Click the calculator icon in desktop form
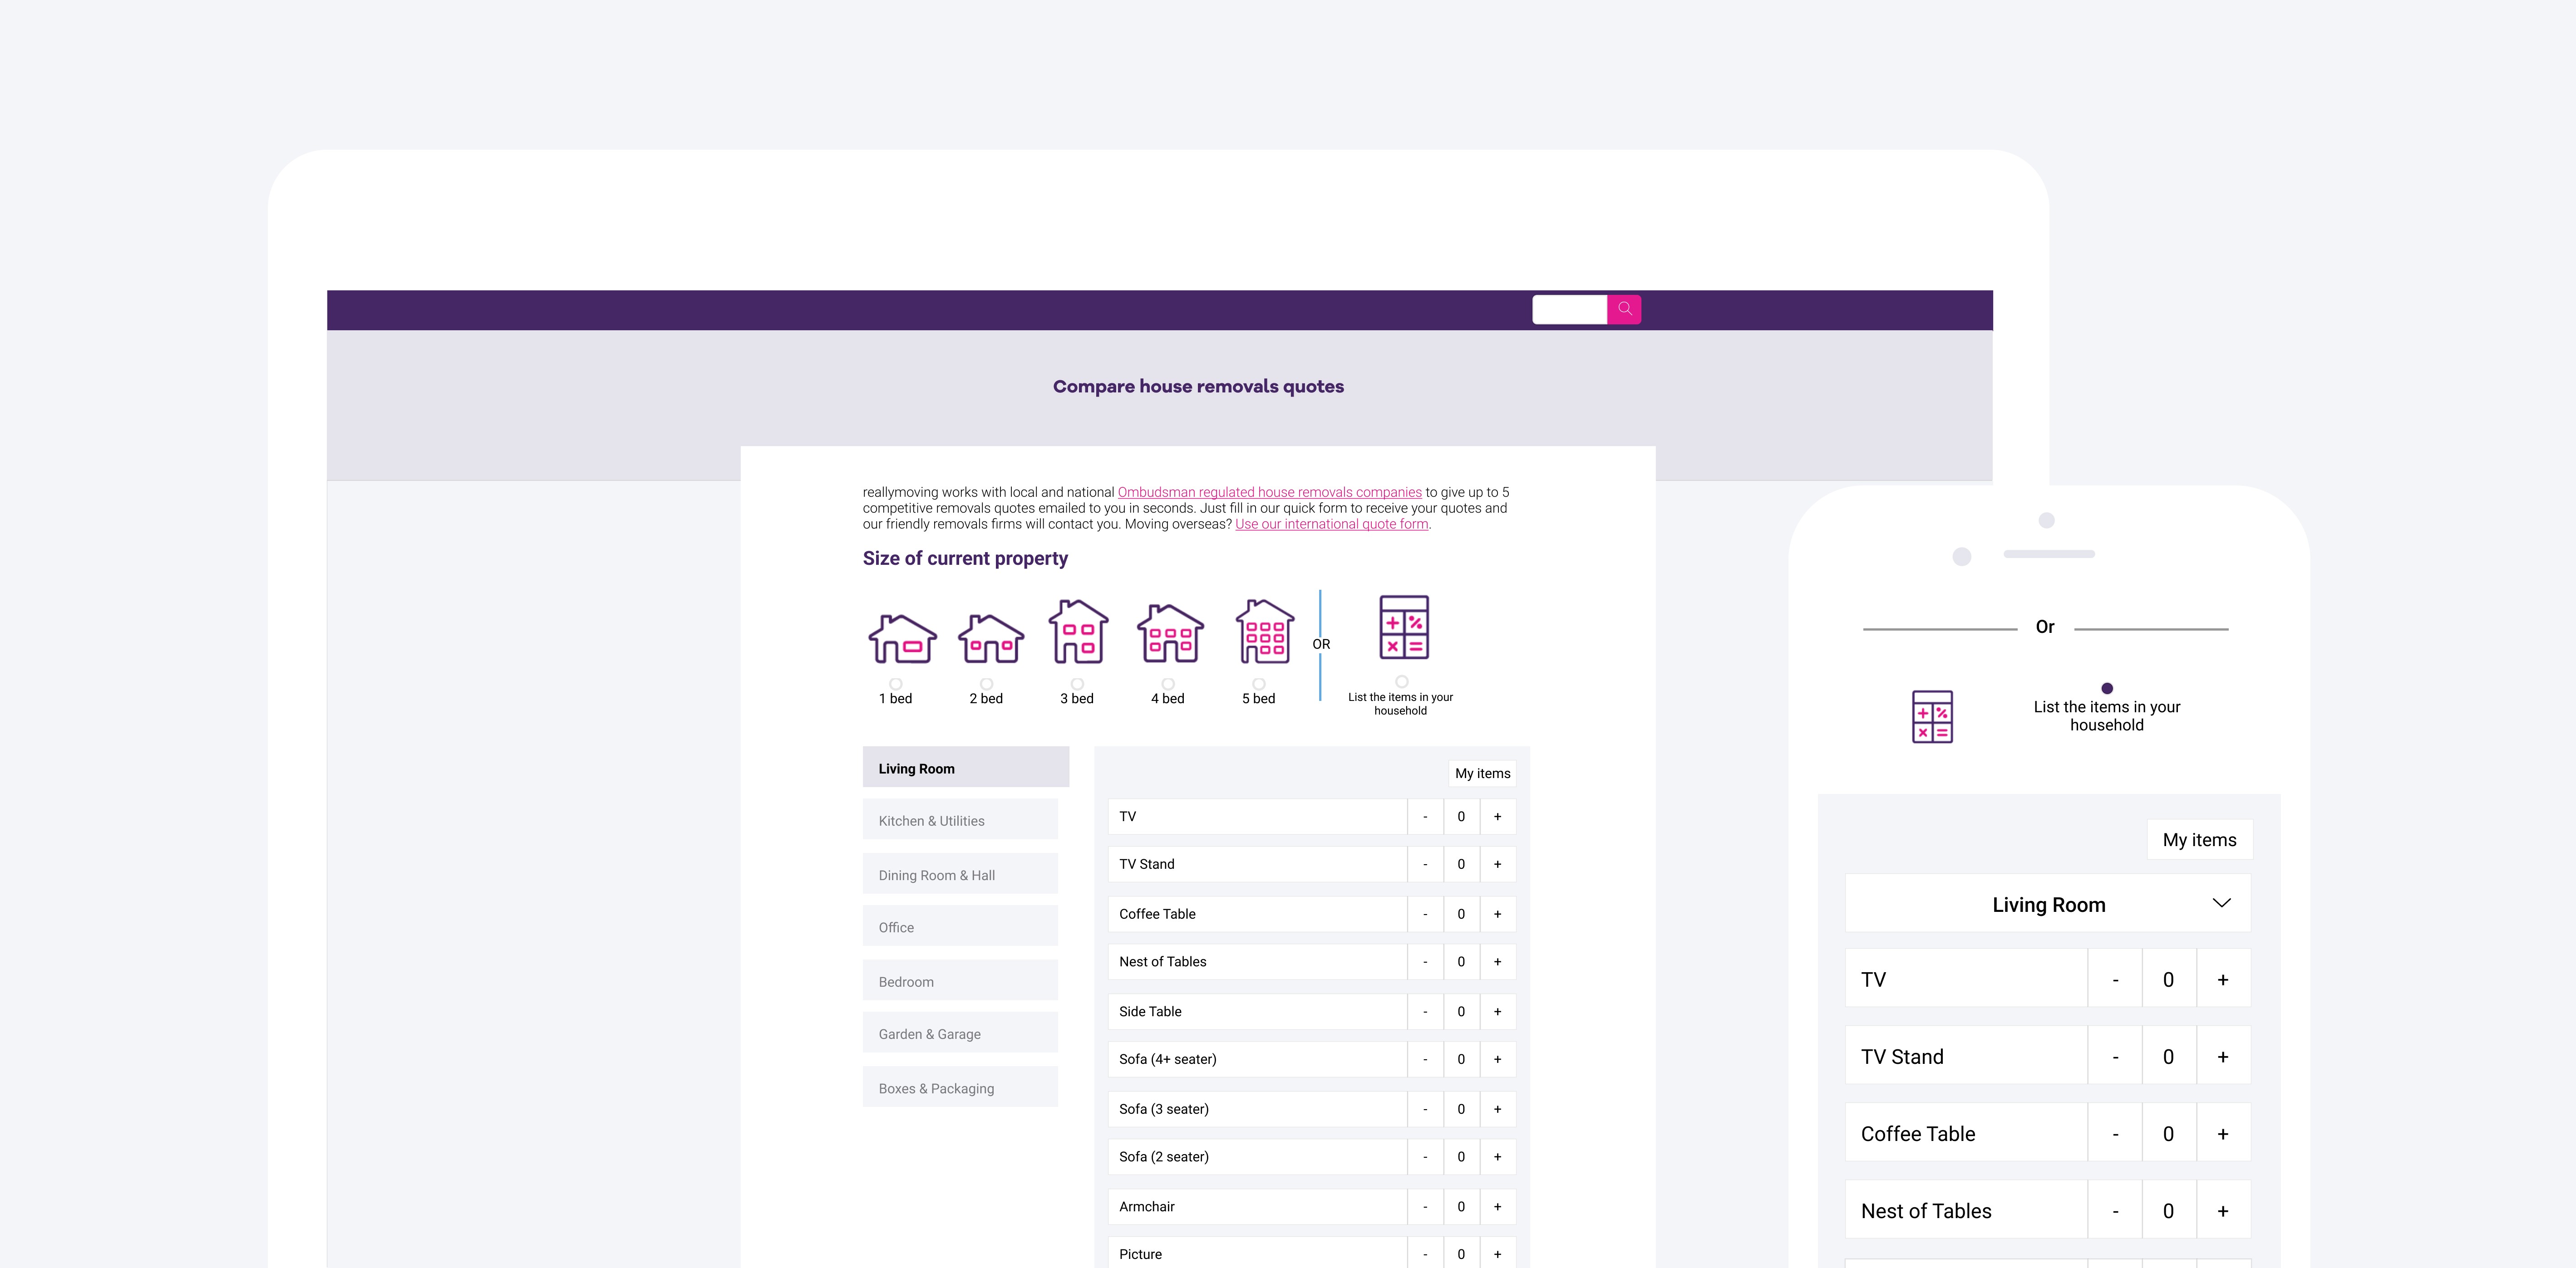The image size is (2576, 1268). [1404, 627]
